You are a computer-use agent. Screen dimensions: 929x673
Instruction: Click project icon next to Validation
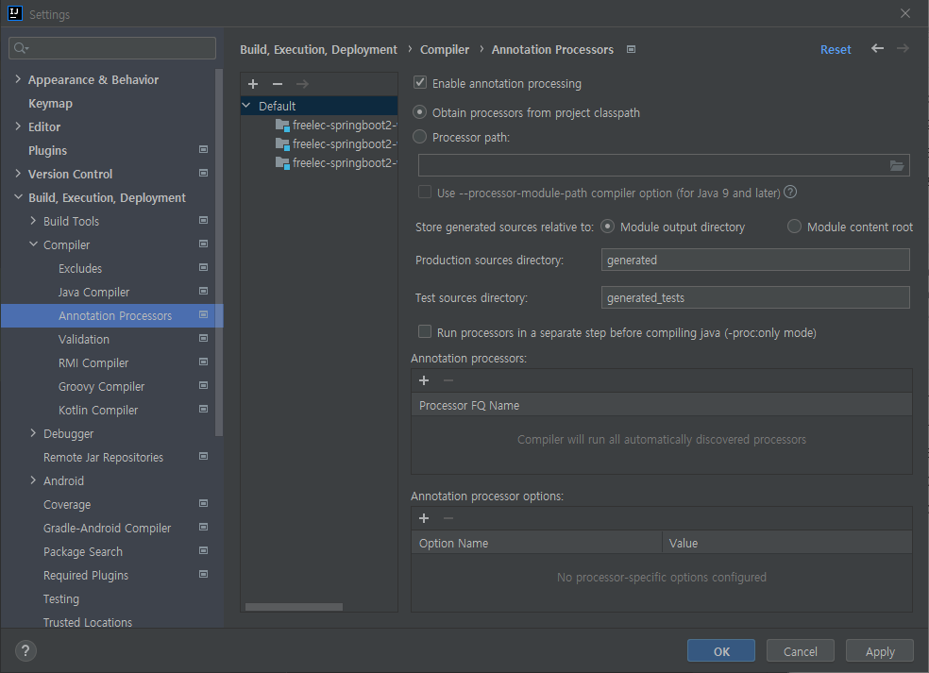coord(203,338)
